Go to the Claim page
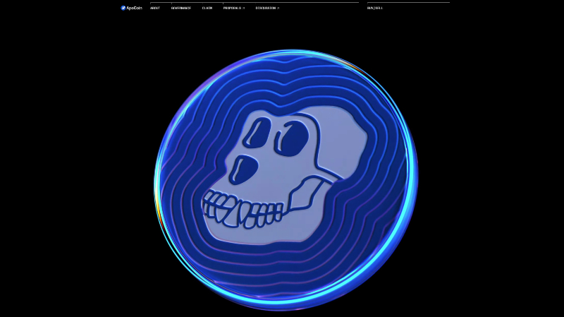 [207, 8]
